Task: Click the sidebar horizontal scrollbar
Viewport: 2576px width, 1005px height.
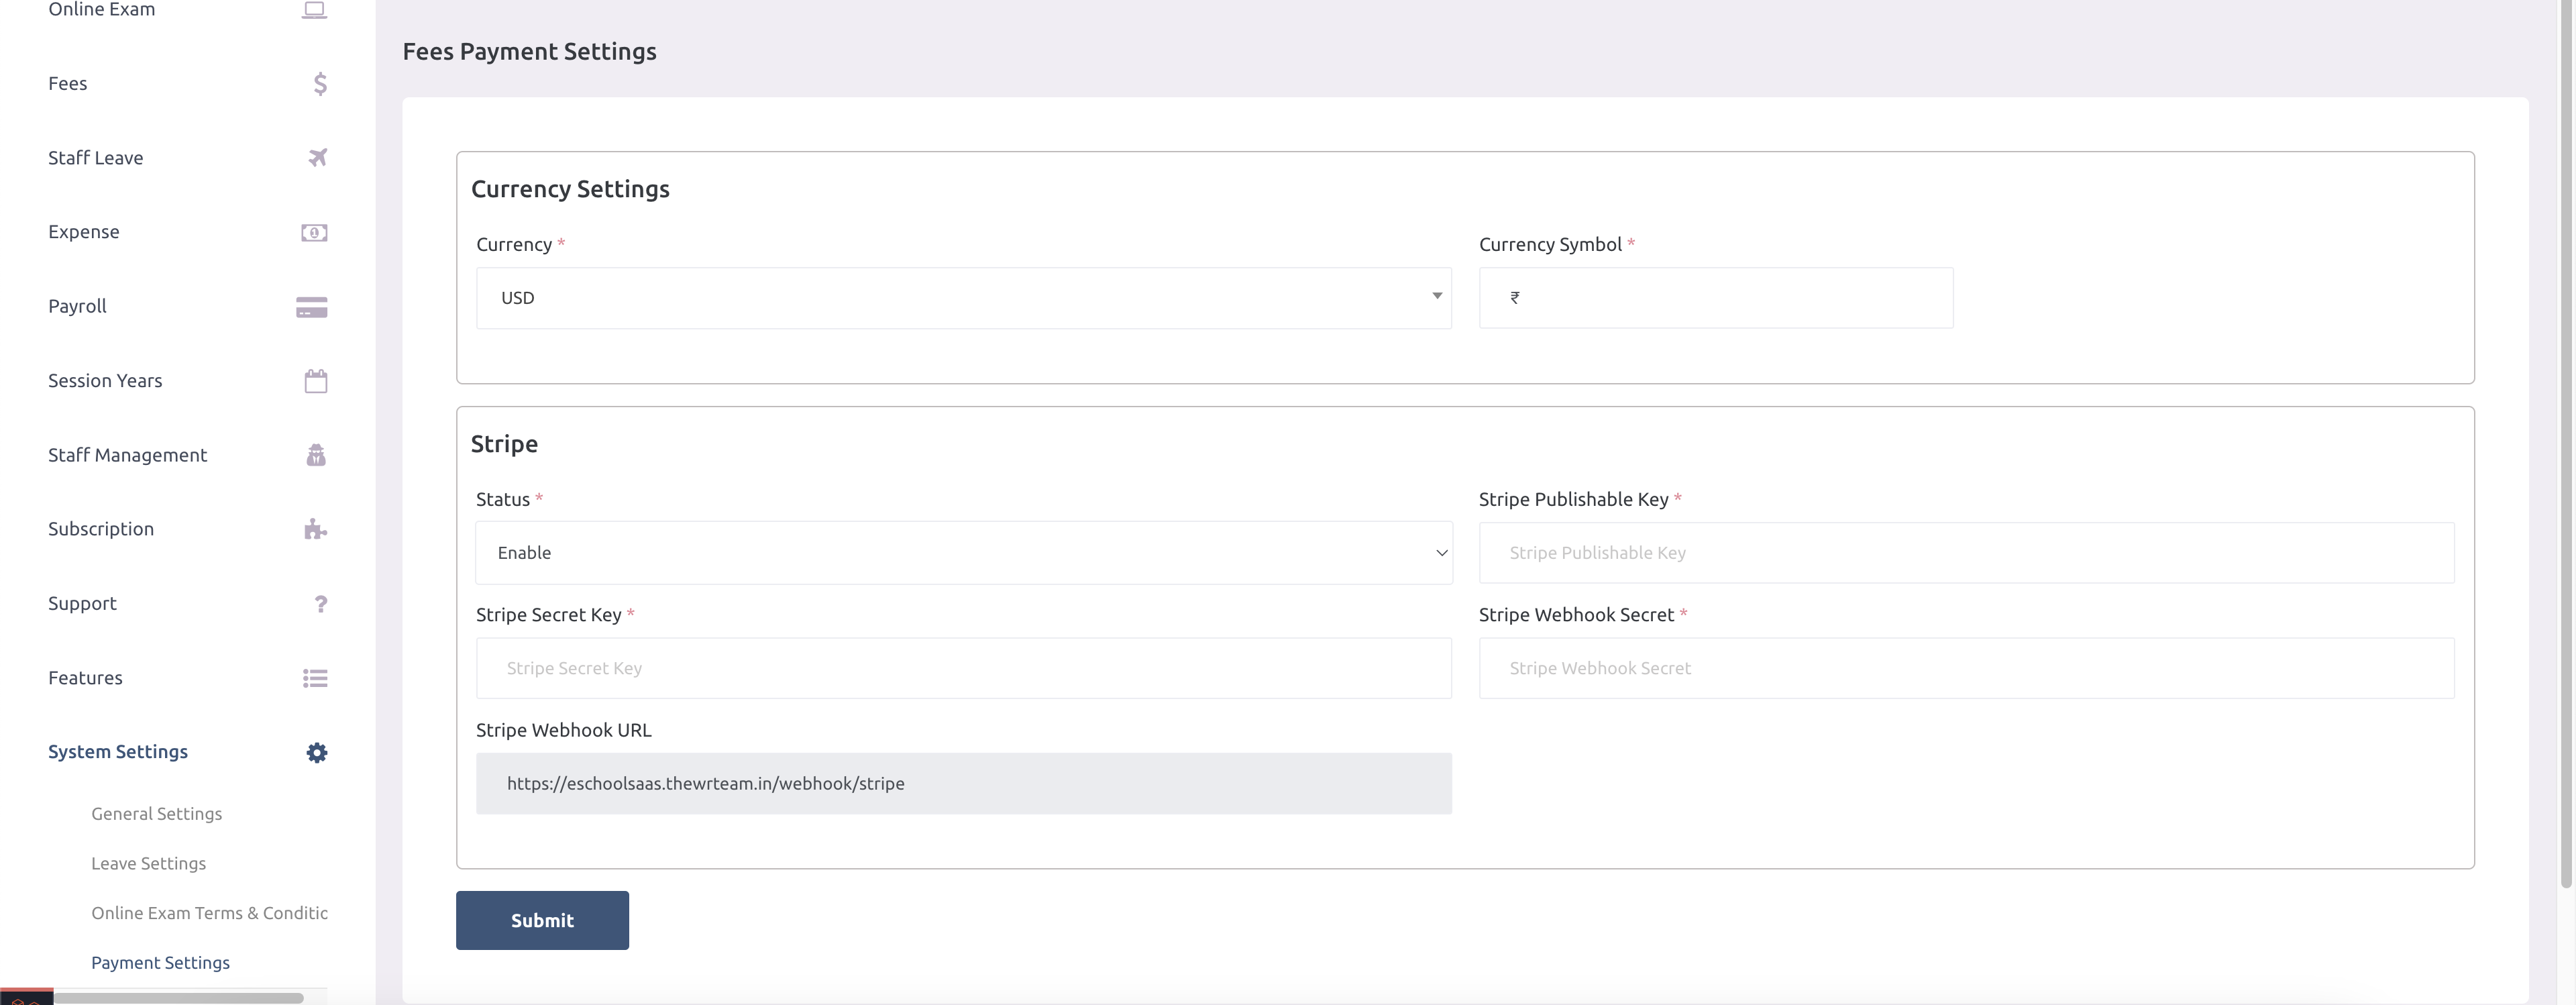Action: 178,998
